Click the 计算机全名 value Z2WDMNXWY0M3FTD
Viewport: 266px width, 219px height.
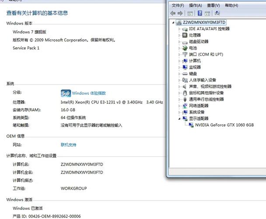pos(82,172)
